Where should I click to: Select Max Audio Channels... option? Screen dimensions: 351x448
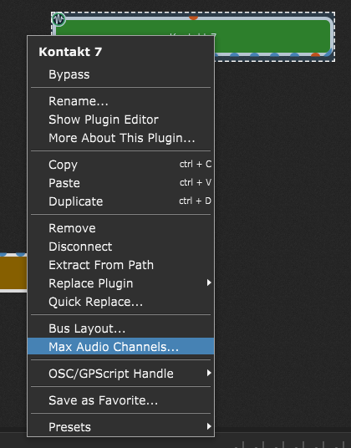[120, 347]
